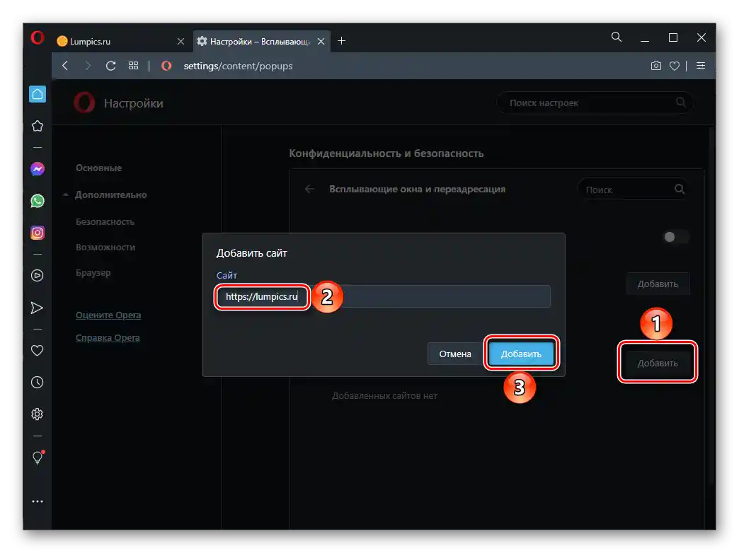Image resolution: width=739 pixels, height=553 pixels.
Task: Click the search tabs magnifier icon
Action: [x=617, y=37]
